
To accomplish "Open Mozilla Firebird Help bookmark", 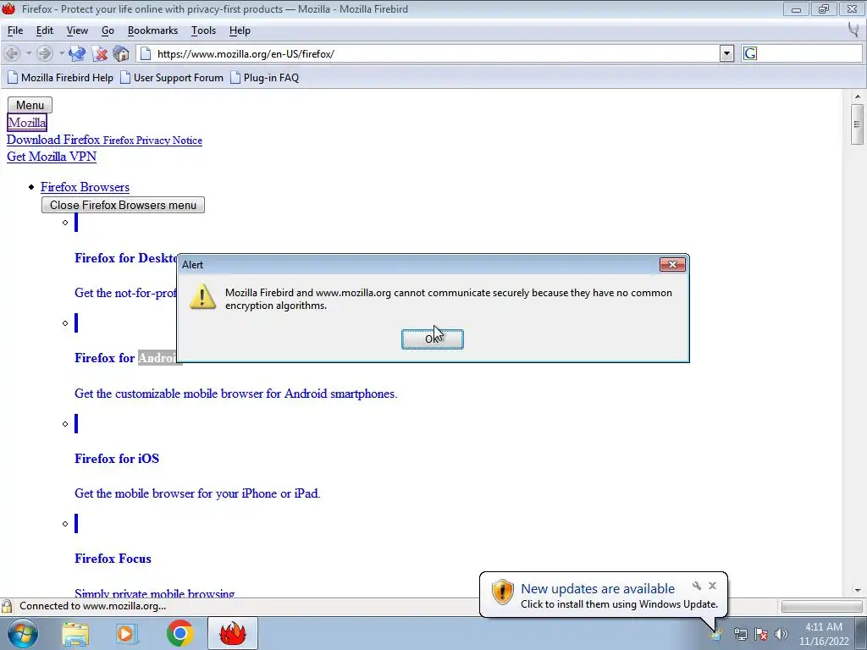I will click(x=60, y=78).
